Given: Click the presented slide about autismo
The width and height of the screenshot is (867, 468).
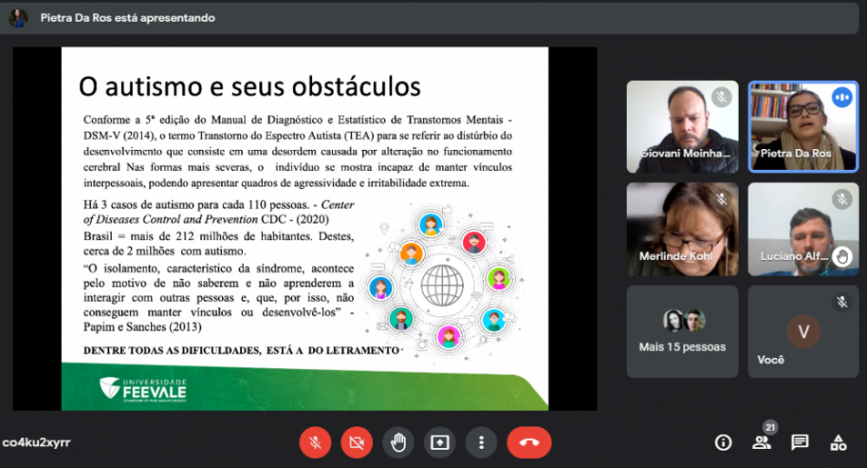Looking at the screenshot, I should [x=304, y=228].
